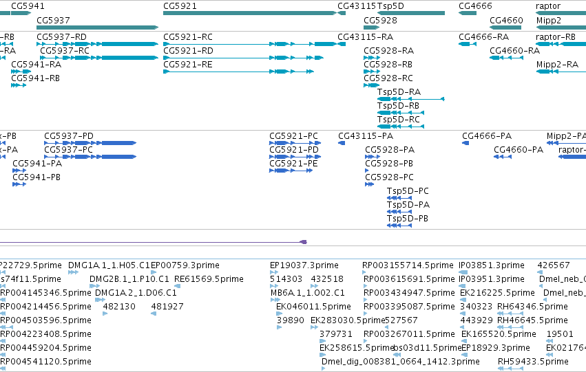Select transcript CG5921-RE

click(x=238, y=72)
